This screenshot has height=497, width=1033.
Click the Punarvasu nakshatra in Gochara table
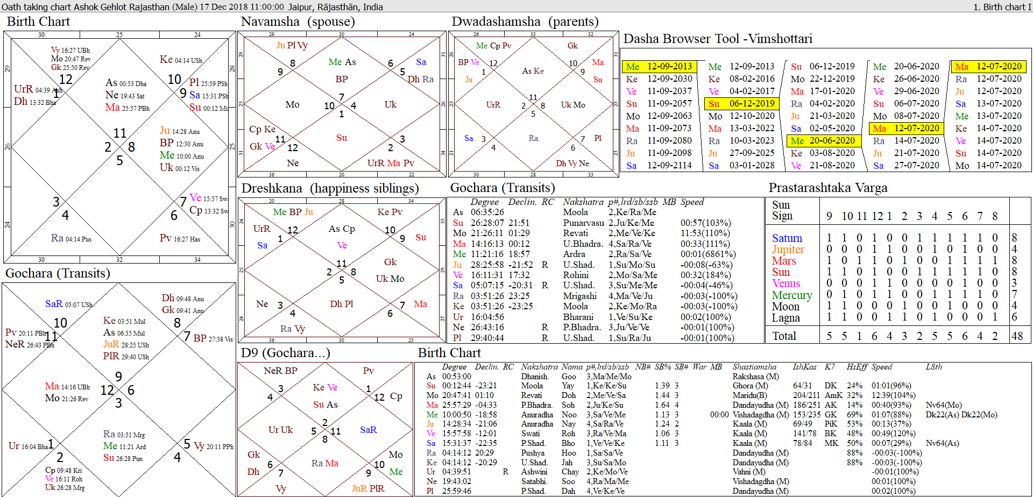584,223
